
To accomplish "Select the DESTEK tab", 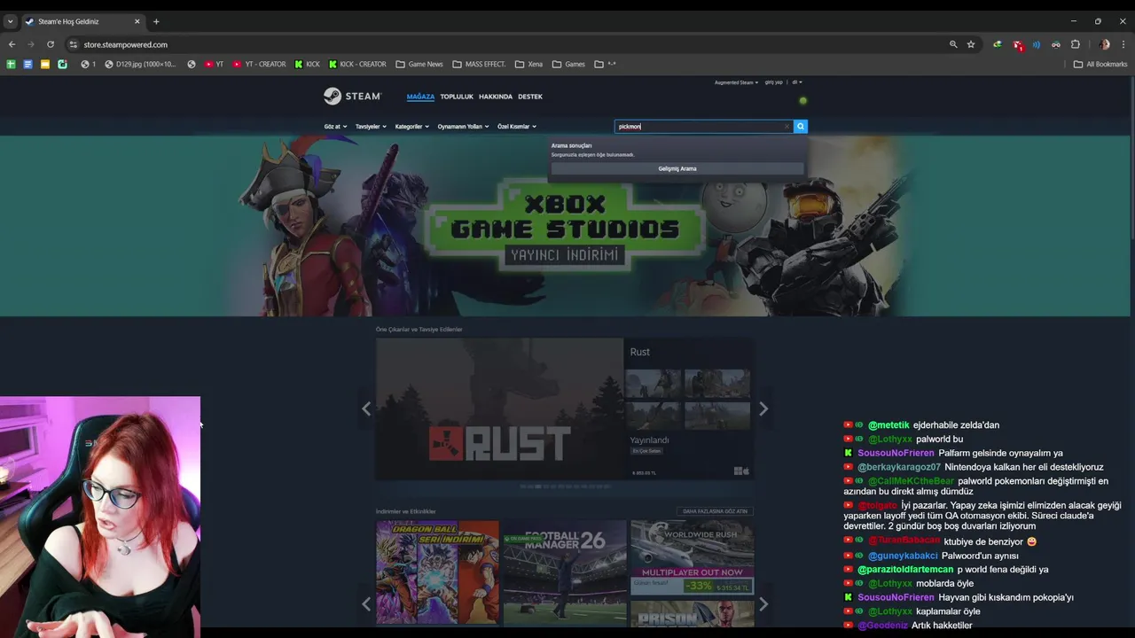I will click(x=530, y=97).
